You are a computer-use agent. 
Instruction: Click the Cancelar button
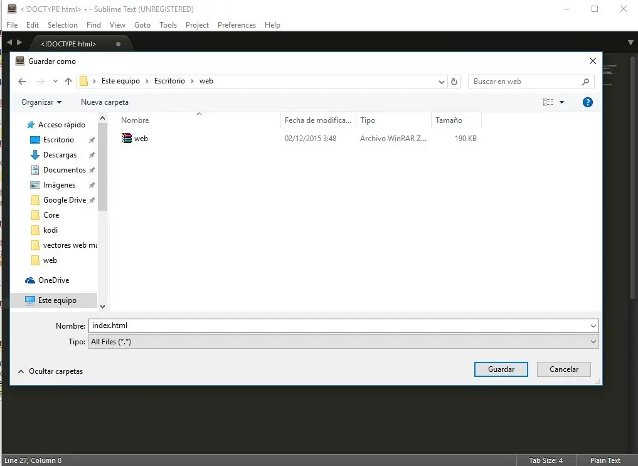point(563,369)
